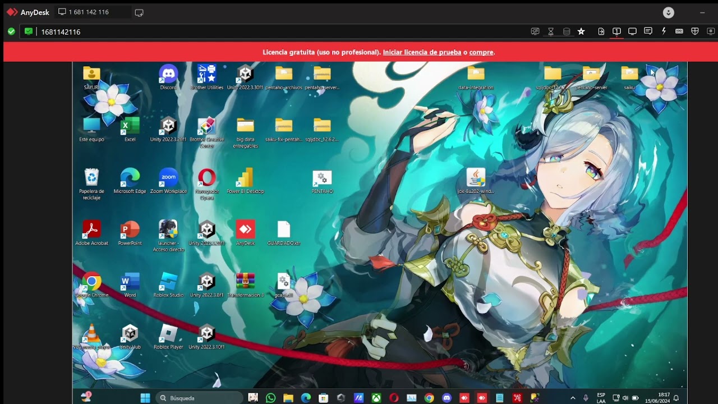Open the remote Windows Start button

(x=145, y=398)
